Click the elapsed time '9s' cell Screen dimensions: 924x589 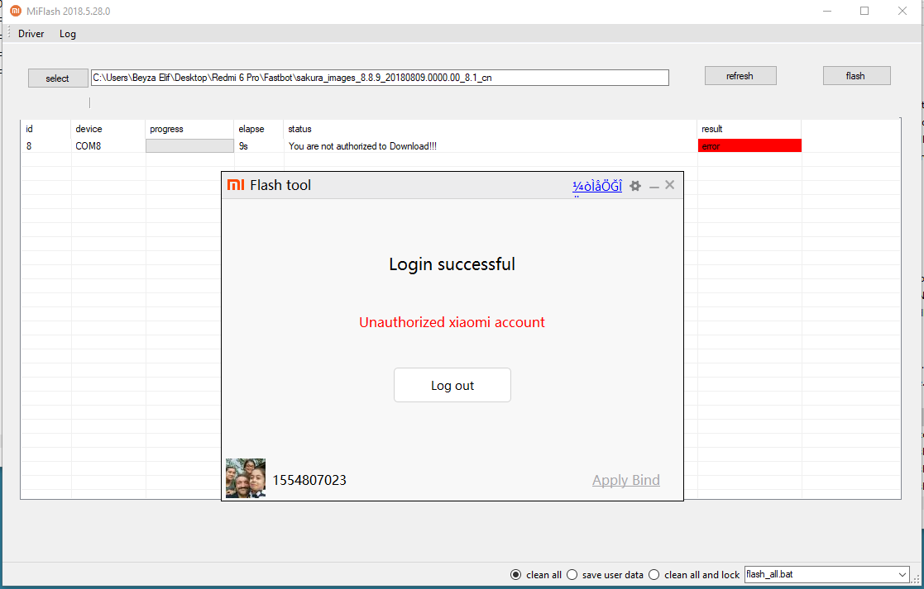tap(243, 146)
